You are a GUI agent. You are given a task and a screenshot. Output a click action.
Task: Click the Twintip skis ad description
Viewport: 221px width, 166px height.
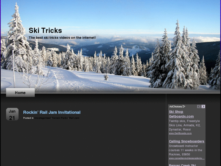[x=185, y=125]
